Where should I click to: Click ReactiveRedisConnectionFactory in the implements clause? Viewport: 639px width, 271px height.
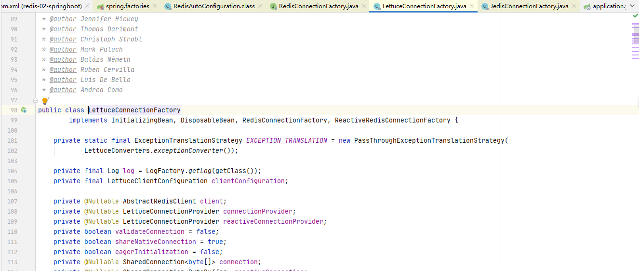point(393,120)
